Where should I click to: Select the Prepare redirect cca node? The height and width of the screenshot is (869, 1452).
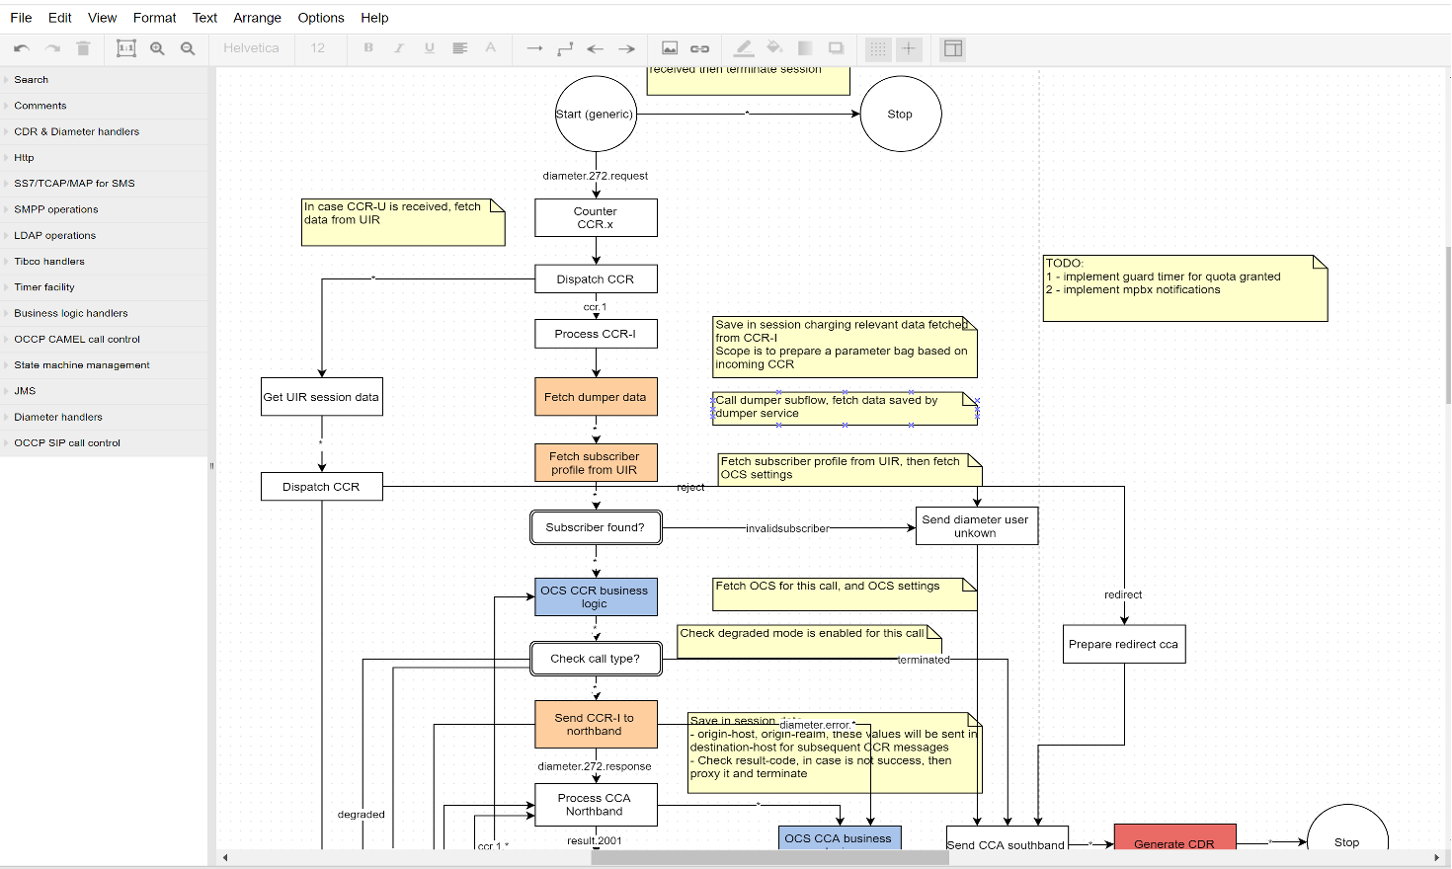(x=1124, y=644)
